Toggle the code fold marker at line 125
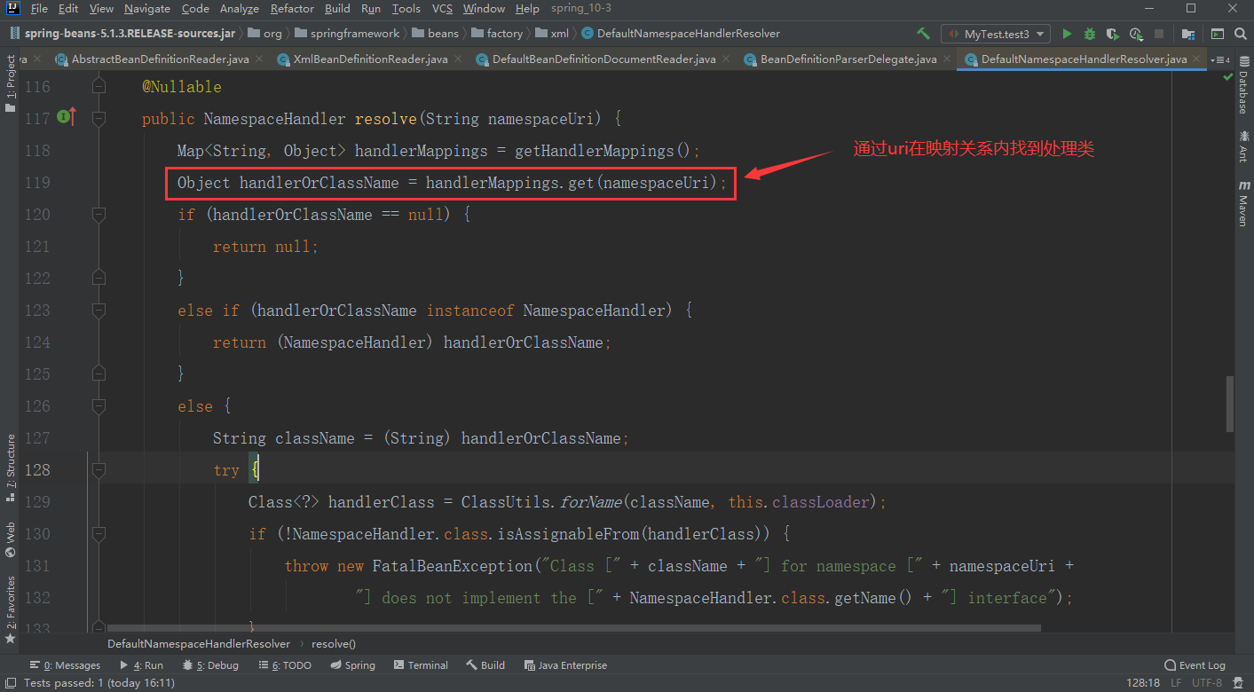This screenshot has height=692, width=1254. coord(99,374)
